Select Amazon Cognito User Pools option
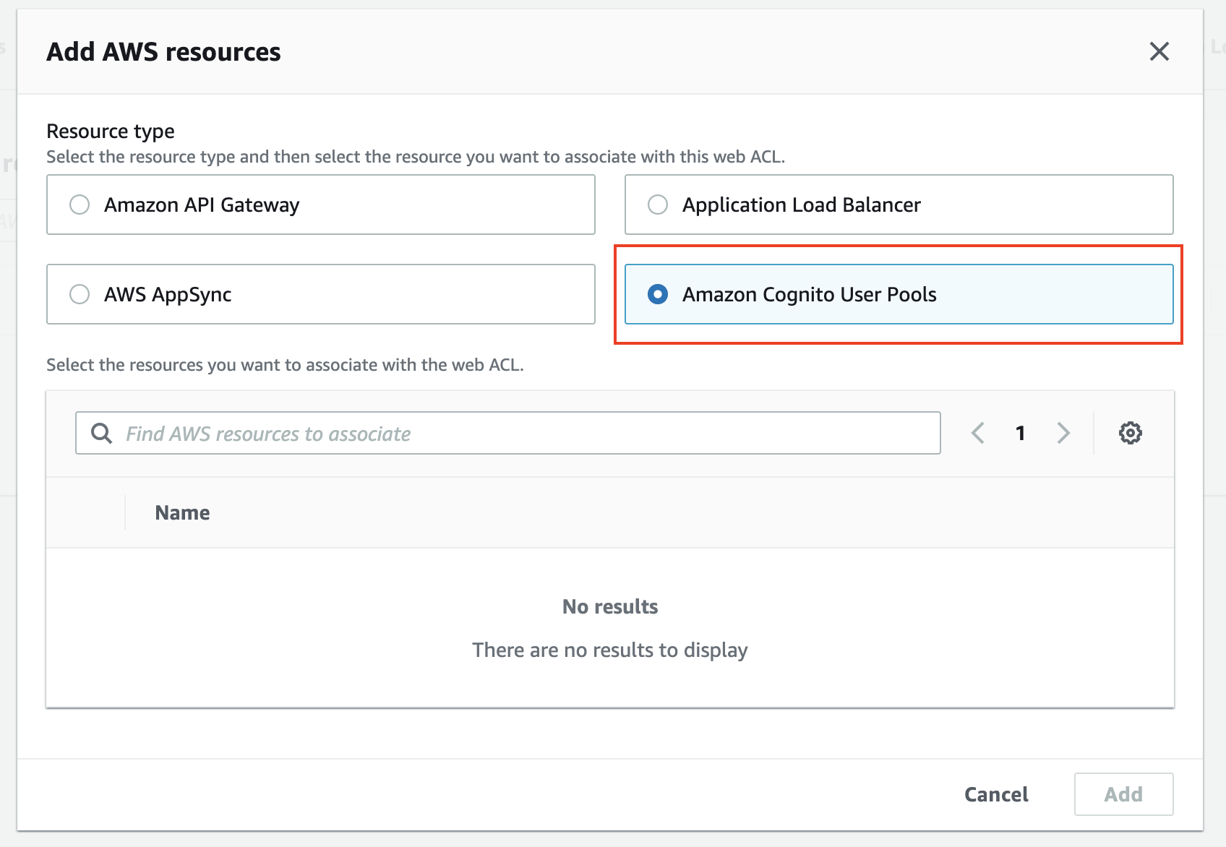The width and height of the screenshot is (1226, 847). pos(899,294)
